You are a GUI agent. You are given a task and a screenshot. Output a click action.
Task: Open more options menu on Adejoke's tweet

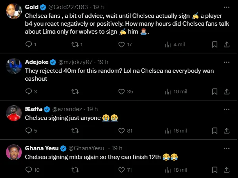pos(226,62)
